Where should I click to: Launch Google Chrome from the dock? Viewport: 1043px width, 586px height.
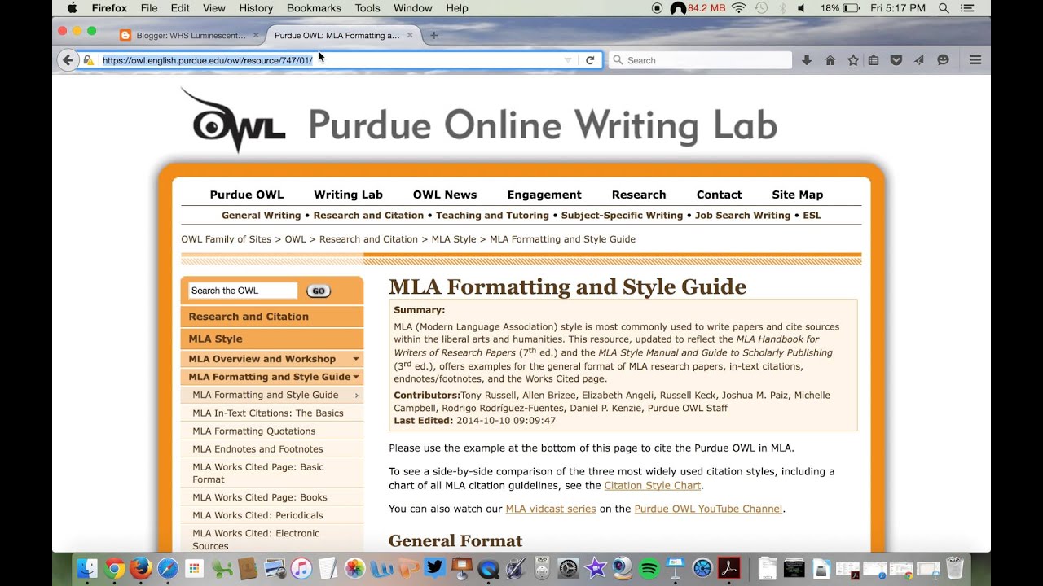point(114,567)
